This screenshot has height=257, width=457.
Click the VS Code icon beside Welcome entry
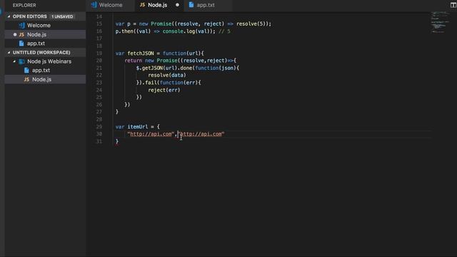click(22, 26)
